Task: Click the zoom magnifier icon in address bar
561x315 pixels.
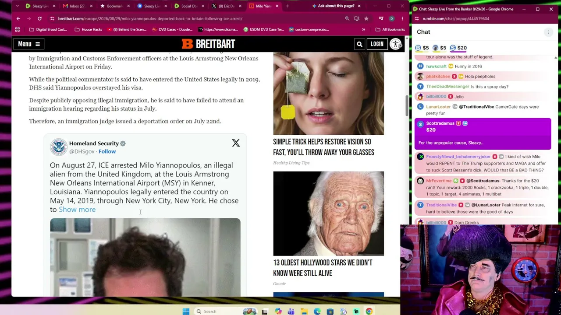Action: click(x=347, y=19)
